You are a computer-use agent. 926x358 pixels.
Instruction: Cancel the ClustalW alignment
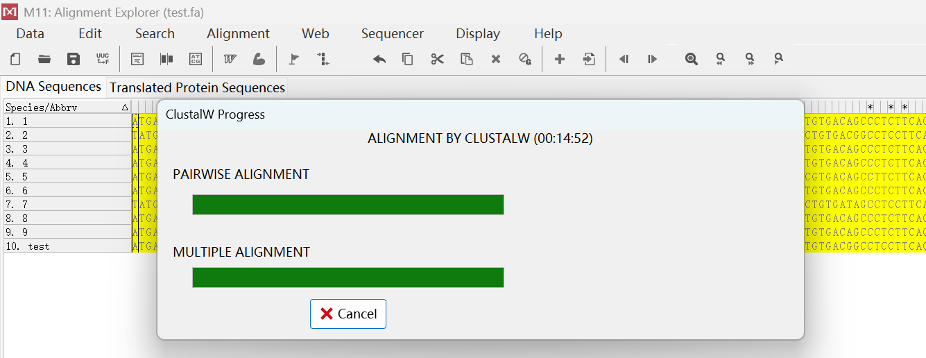coord(348,314)
